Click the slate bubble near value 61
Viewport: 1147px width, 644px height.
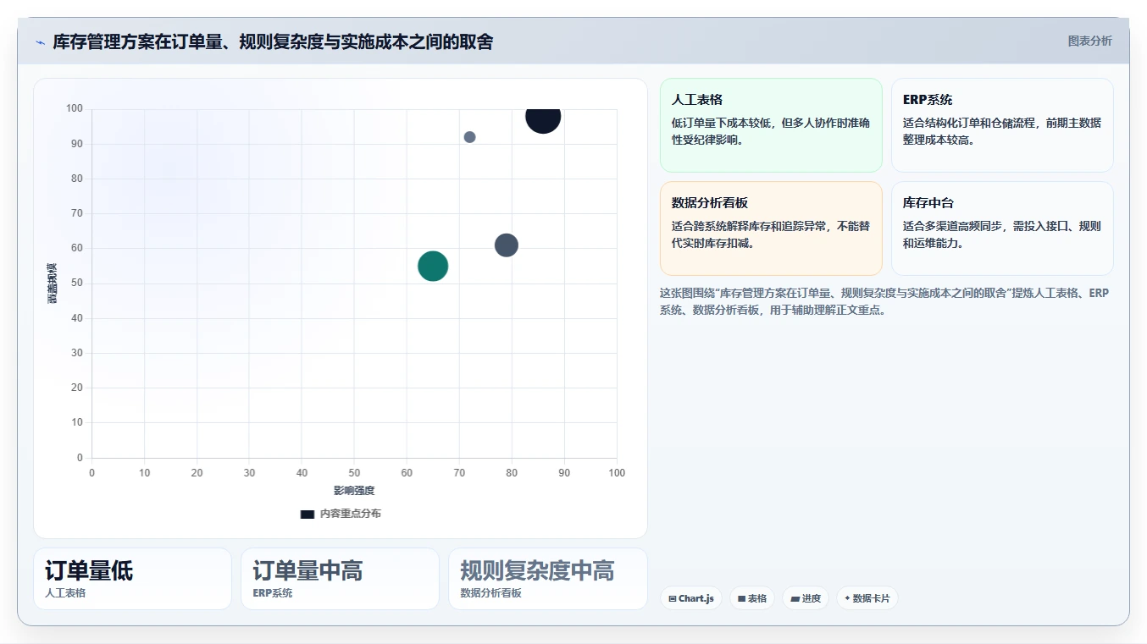[507, 245]
